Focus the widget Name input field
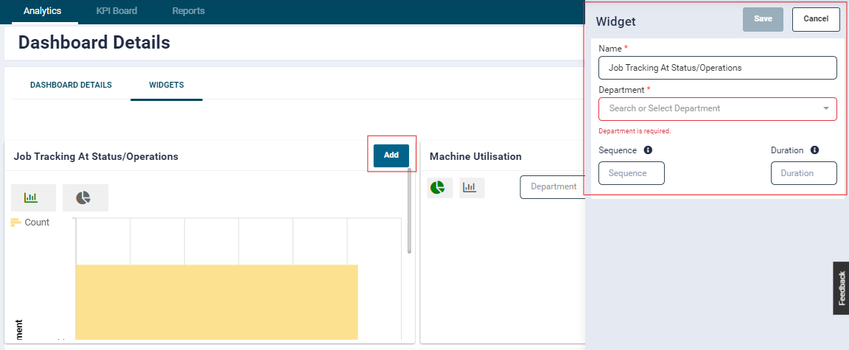The width and height of the screenshot is (849, 350). [717, 68]
